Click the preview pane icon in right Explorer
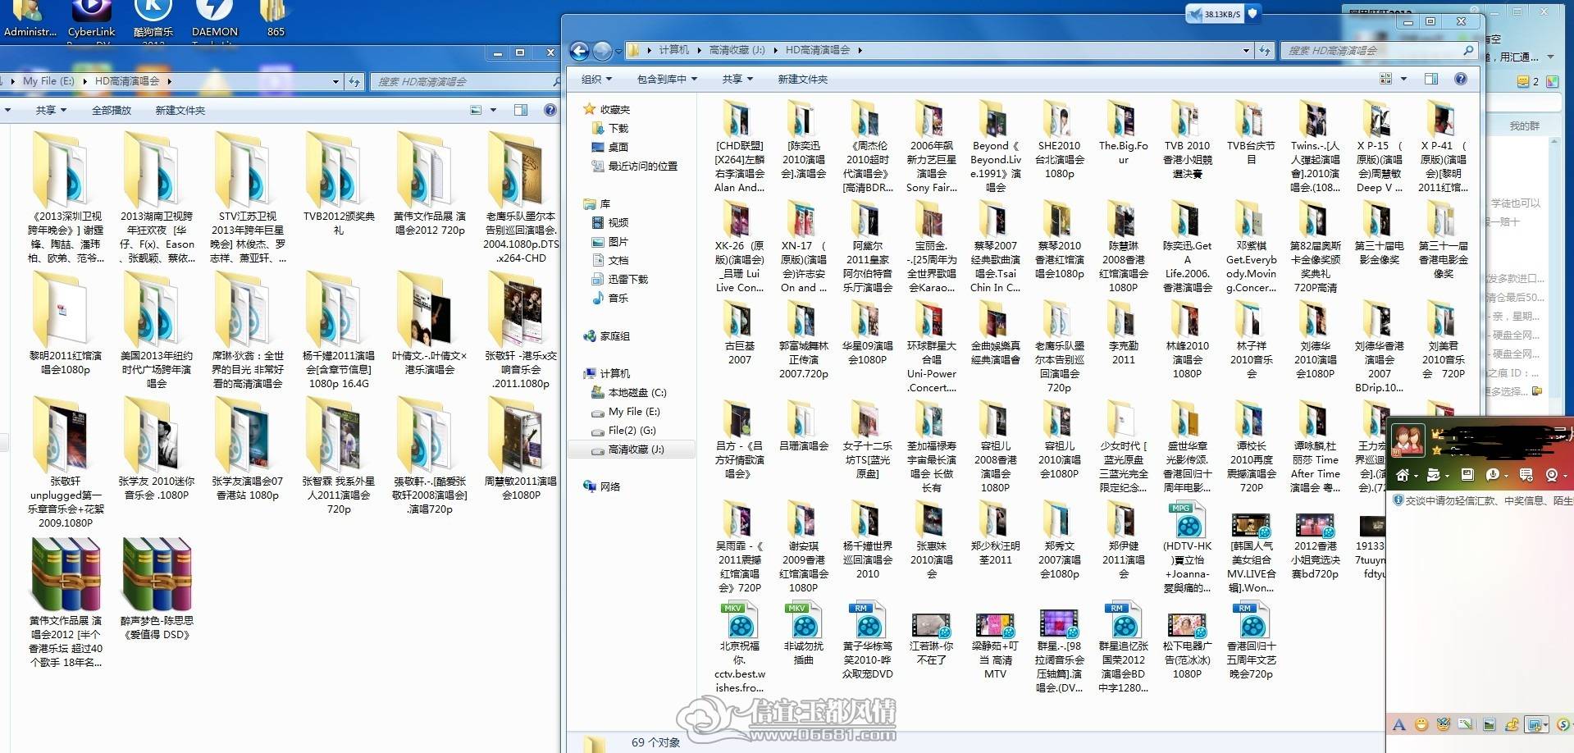The height and width of the screenshot is (753, 1574). 1431,79
